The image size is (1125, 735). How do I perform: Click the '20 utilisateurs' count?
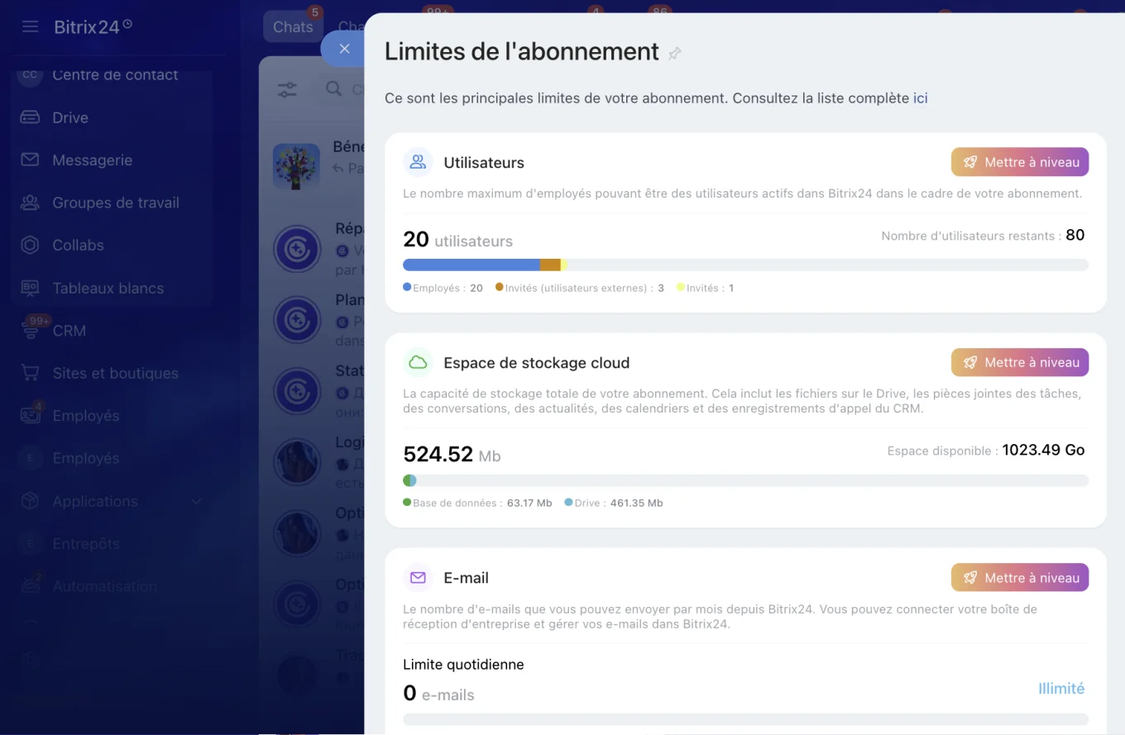coord(457,240)
